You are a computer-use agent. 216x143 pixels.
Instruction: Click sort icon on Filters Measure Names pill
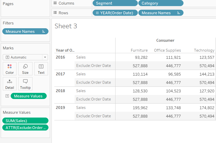coord(44,32)
